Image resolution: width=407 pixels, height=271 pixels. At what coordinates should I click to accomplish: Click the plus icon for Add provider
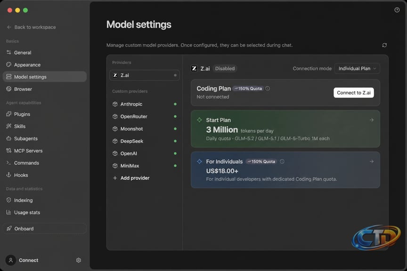coord(115,178)
